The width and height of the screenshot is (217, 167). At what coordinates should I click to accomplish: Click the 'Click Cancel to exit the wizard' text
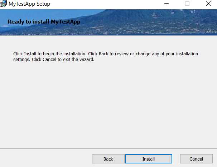[63, 60]
